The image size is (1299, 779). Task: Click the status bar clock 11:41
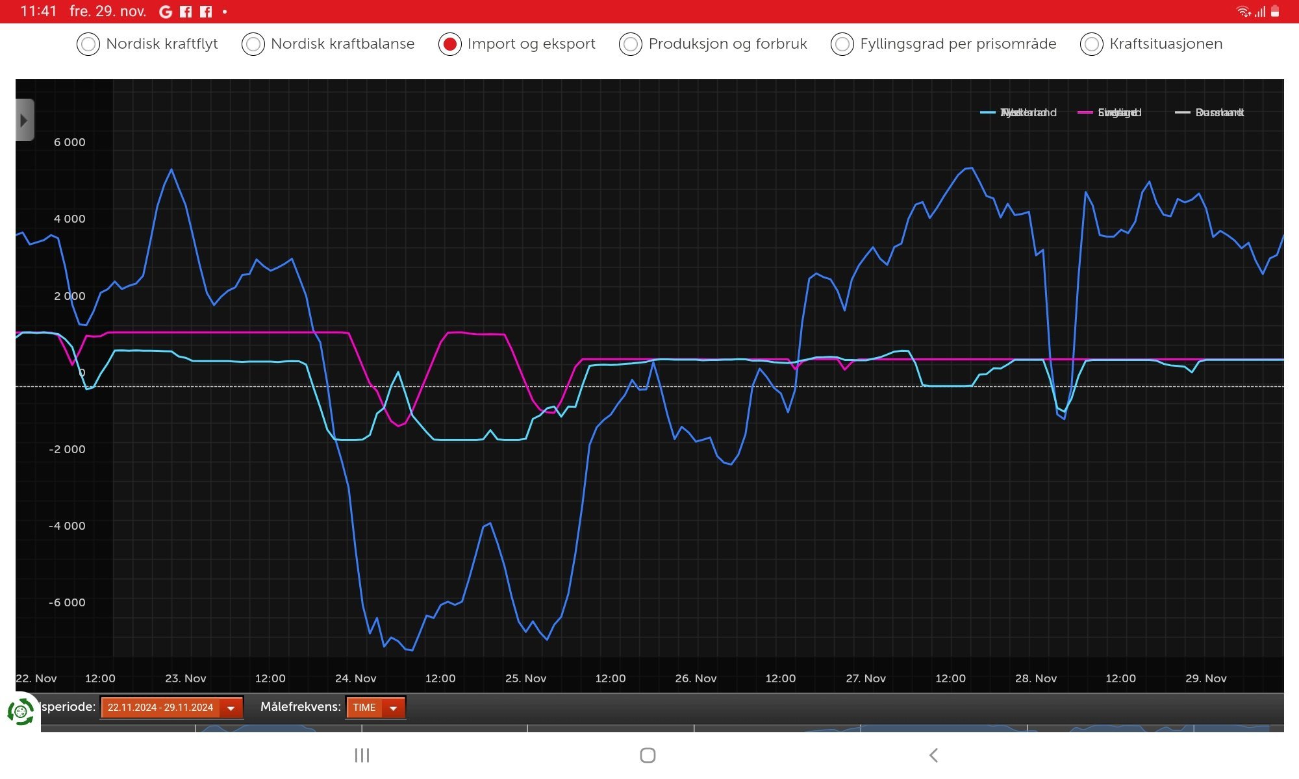click(x=39, y=12)
